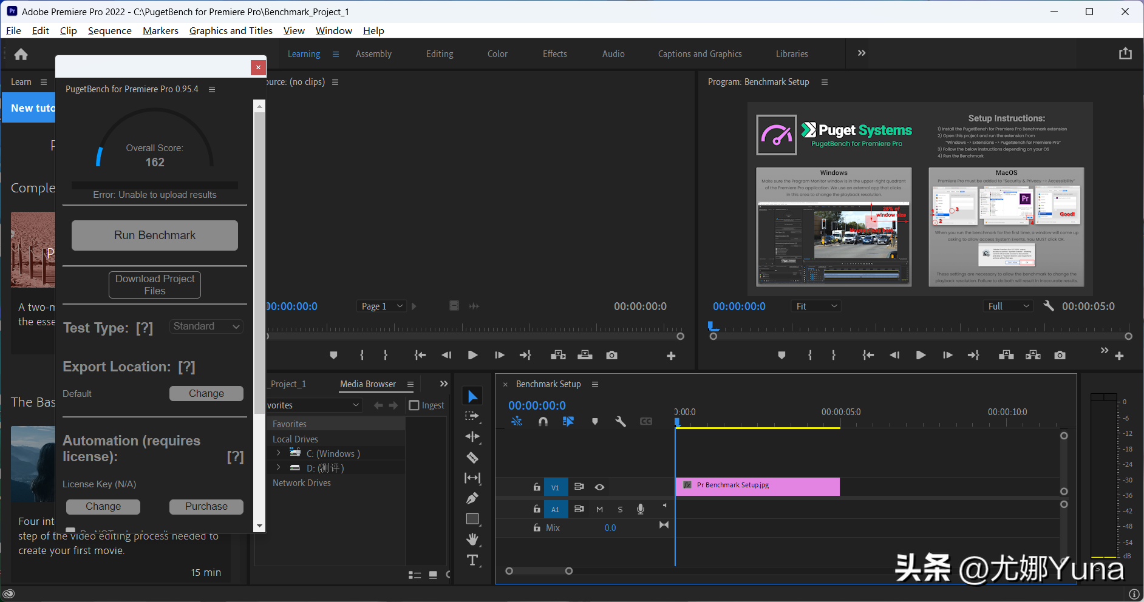1144x602 pixels.
Task: Open Program monitor Fit zoom dropdown
Action: [x=815, y=306]
